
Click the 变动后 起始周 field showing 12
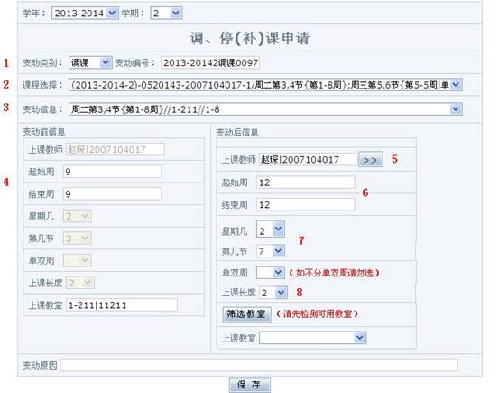coord(306,182)
